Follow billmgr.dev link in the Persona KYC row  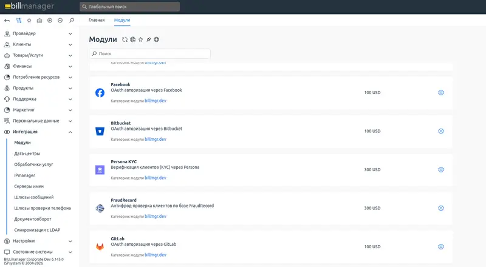point(156,178)
